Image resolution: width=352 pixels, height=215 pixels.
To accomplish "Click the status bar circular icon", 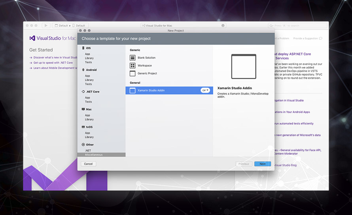I will click(223, 26).
